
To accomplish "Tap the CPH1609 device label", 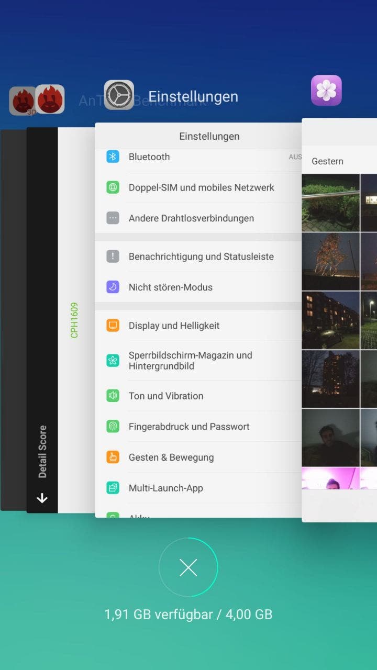I will click(x=74, y=320).
